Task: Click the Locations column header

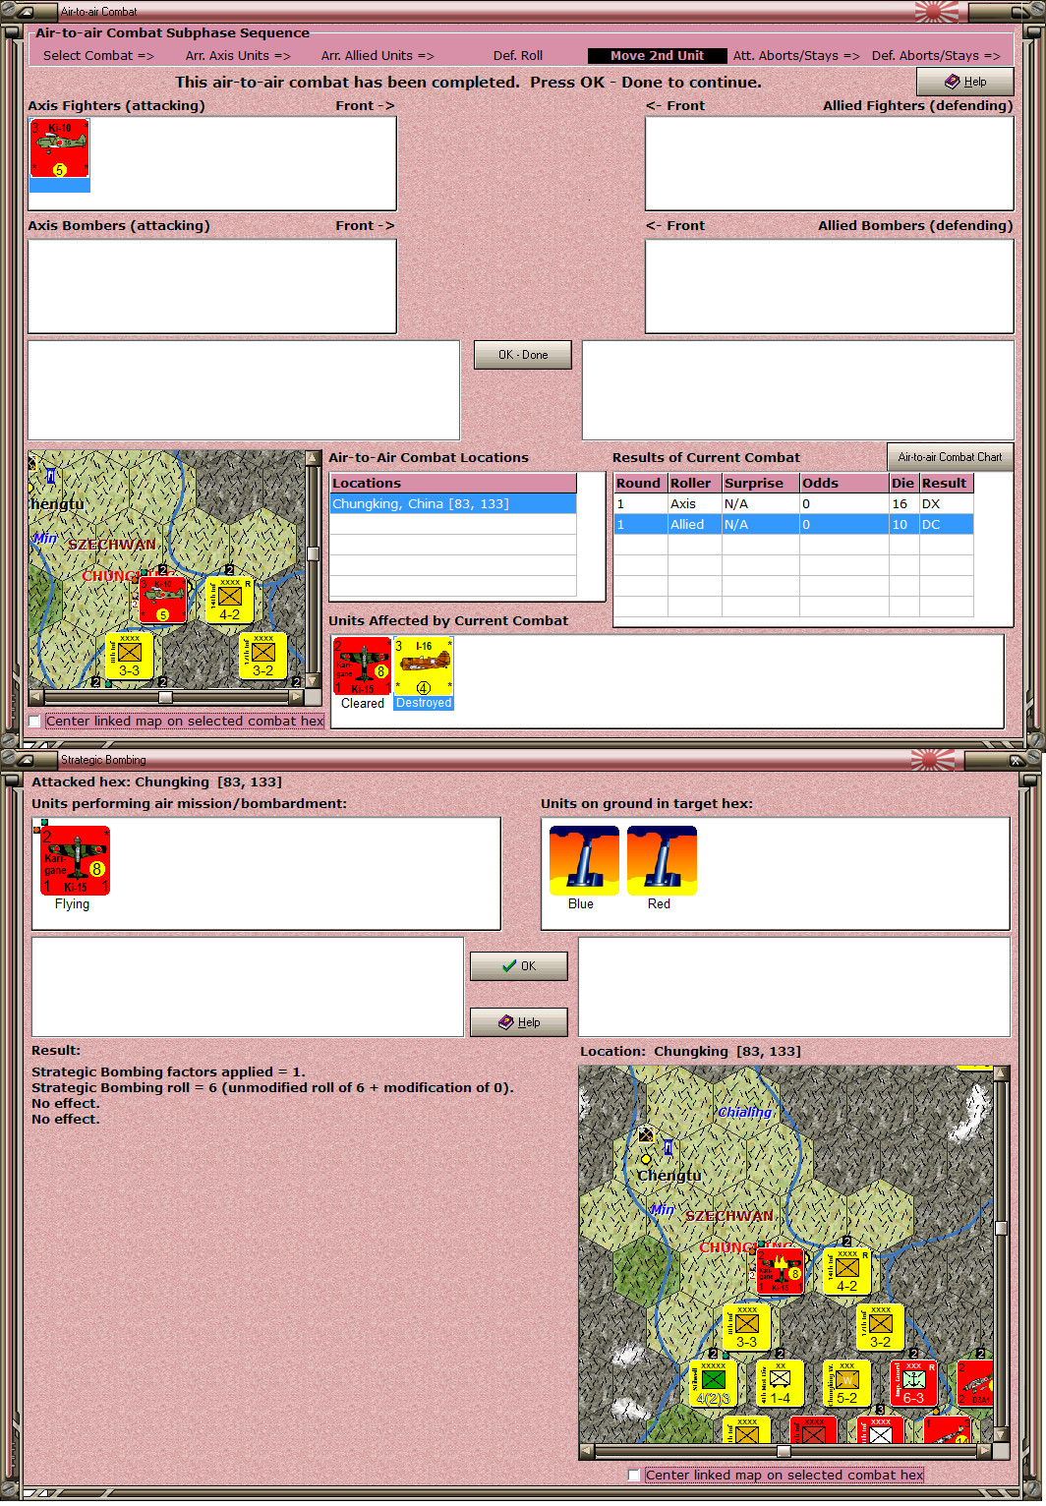Action: [453, 484]
